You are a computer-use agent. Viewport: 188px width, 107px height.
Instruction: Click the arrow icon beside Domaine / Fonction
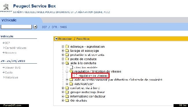click(x=56, y=39)
